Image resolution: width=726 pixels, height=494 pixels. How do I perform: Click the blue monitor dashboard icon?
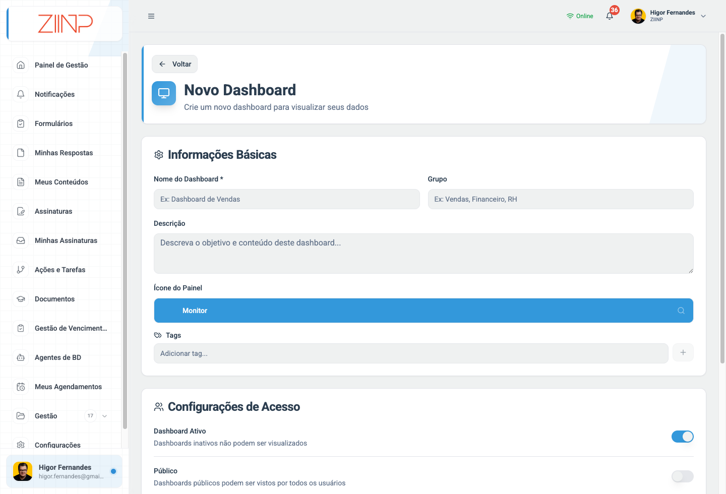pos(164,93)
